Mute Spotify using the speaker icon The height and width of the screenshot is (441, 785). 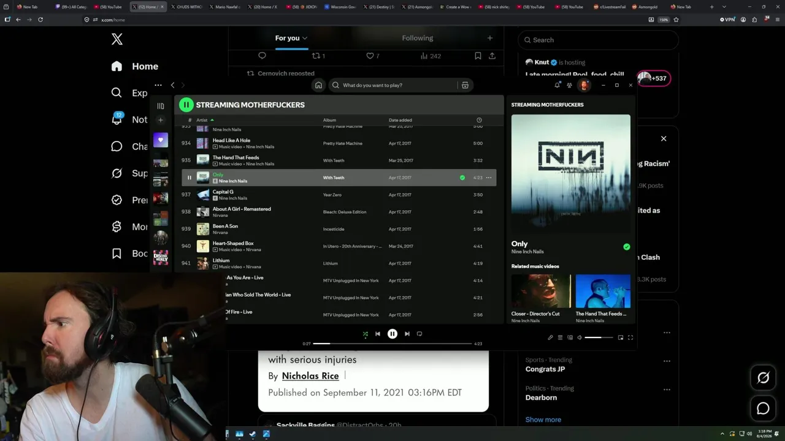[580, 337]
